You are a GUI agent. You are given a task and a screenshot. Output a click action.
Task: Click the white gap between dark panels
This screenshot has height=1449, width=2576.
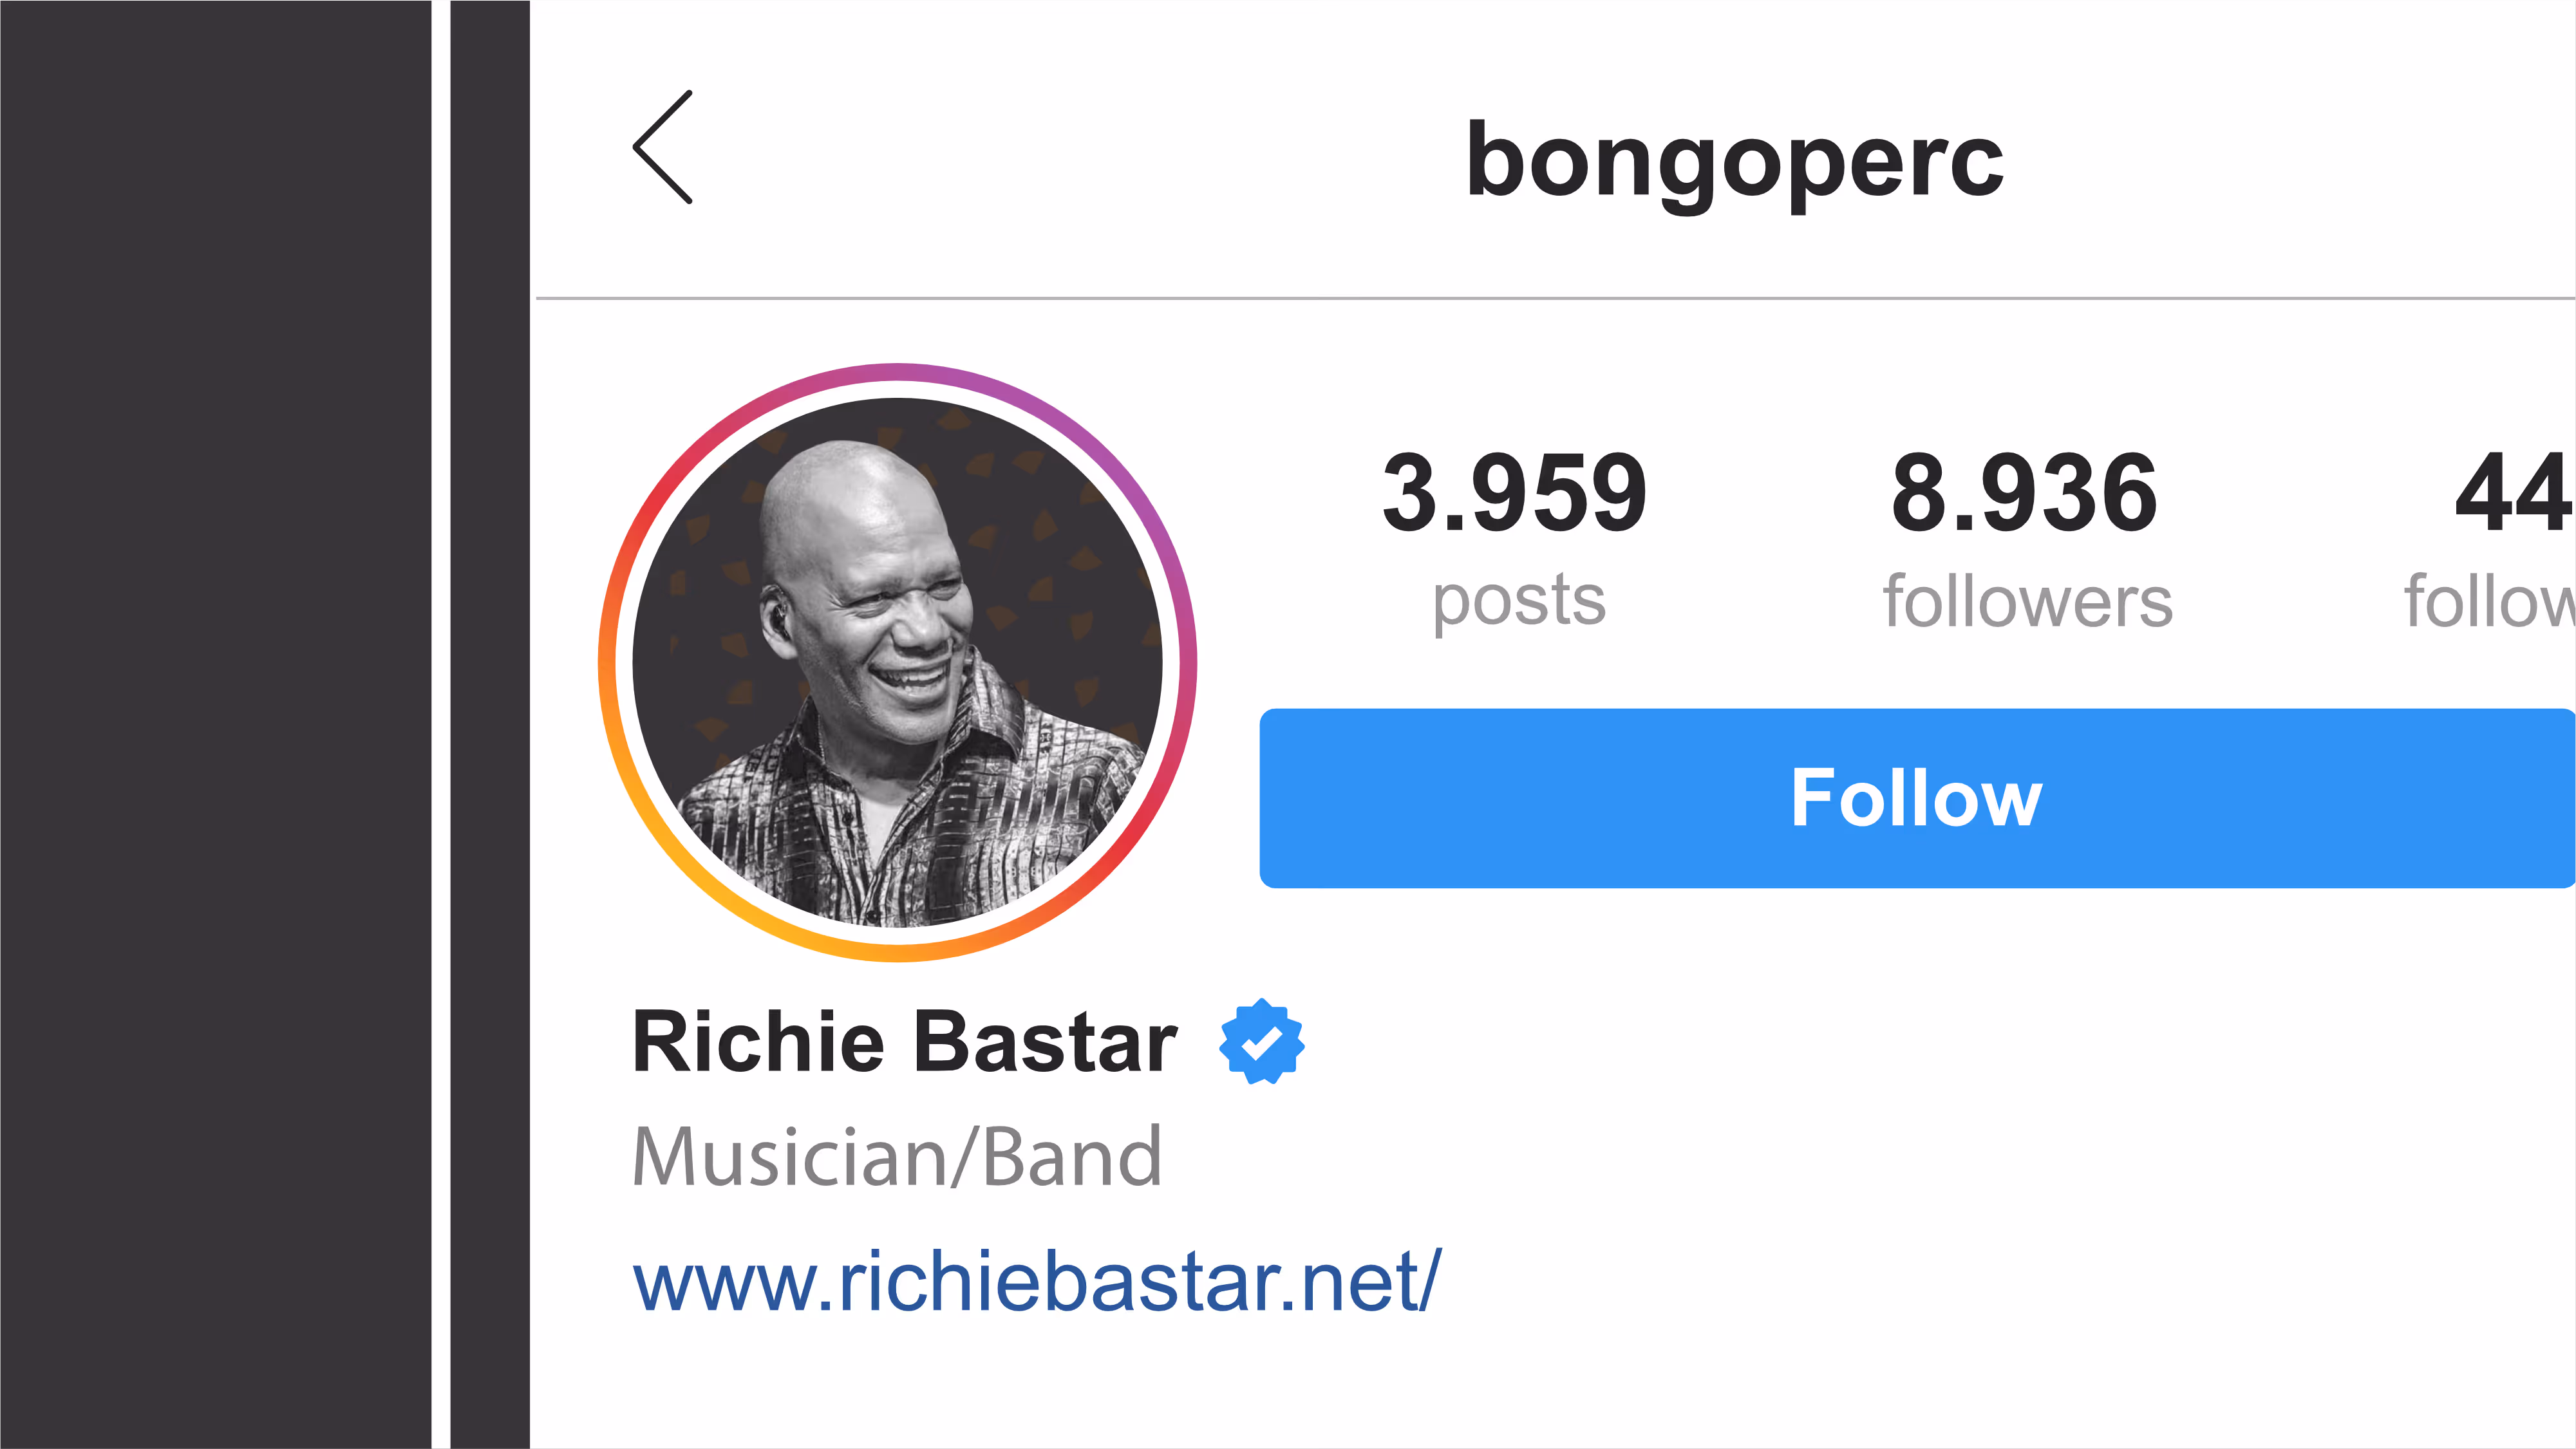coord(441,724)
